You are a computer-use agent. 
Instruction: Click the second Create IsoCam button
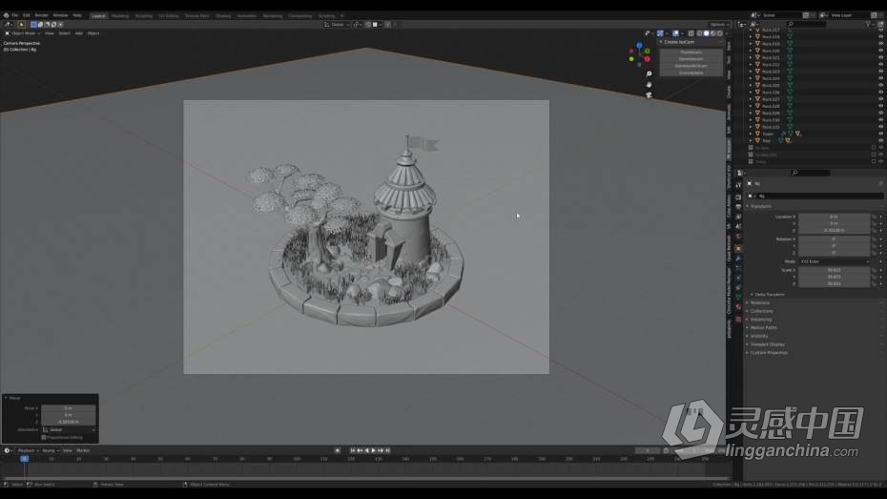[x=691, y=59]
